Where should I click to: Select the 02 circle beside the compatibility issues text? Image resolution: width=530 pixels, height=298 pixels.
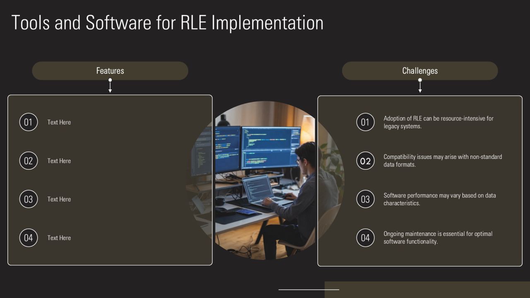coord(365,161)
